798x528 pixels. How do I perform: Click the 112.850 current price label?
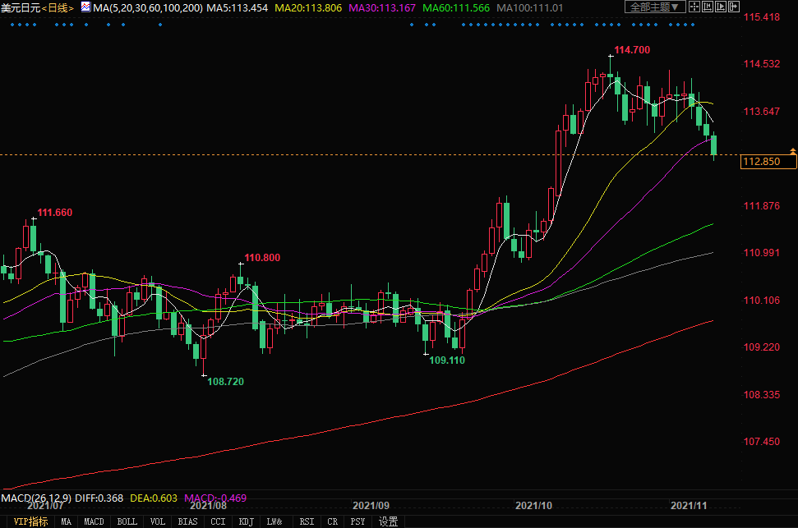point(768,162)
